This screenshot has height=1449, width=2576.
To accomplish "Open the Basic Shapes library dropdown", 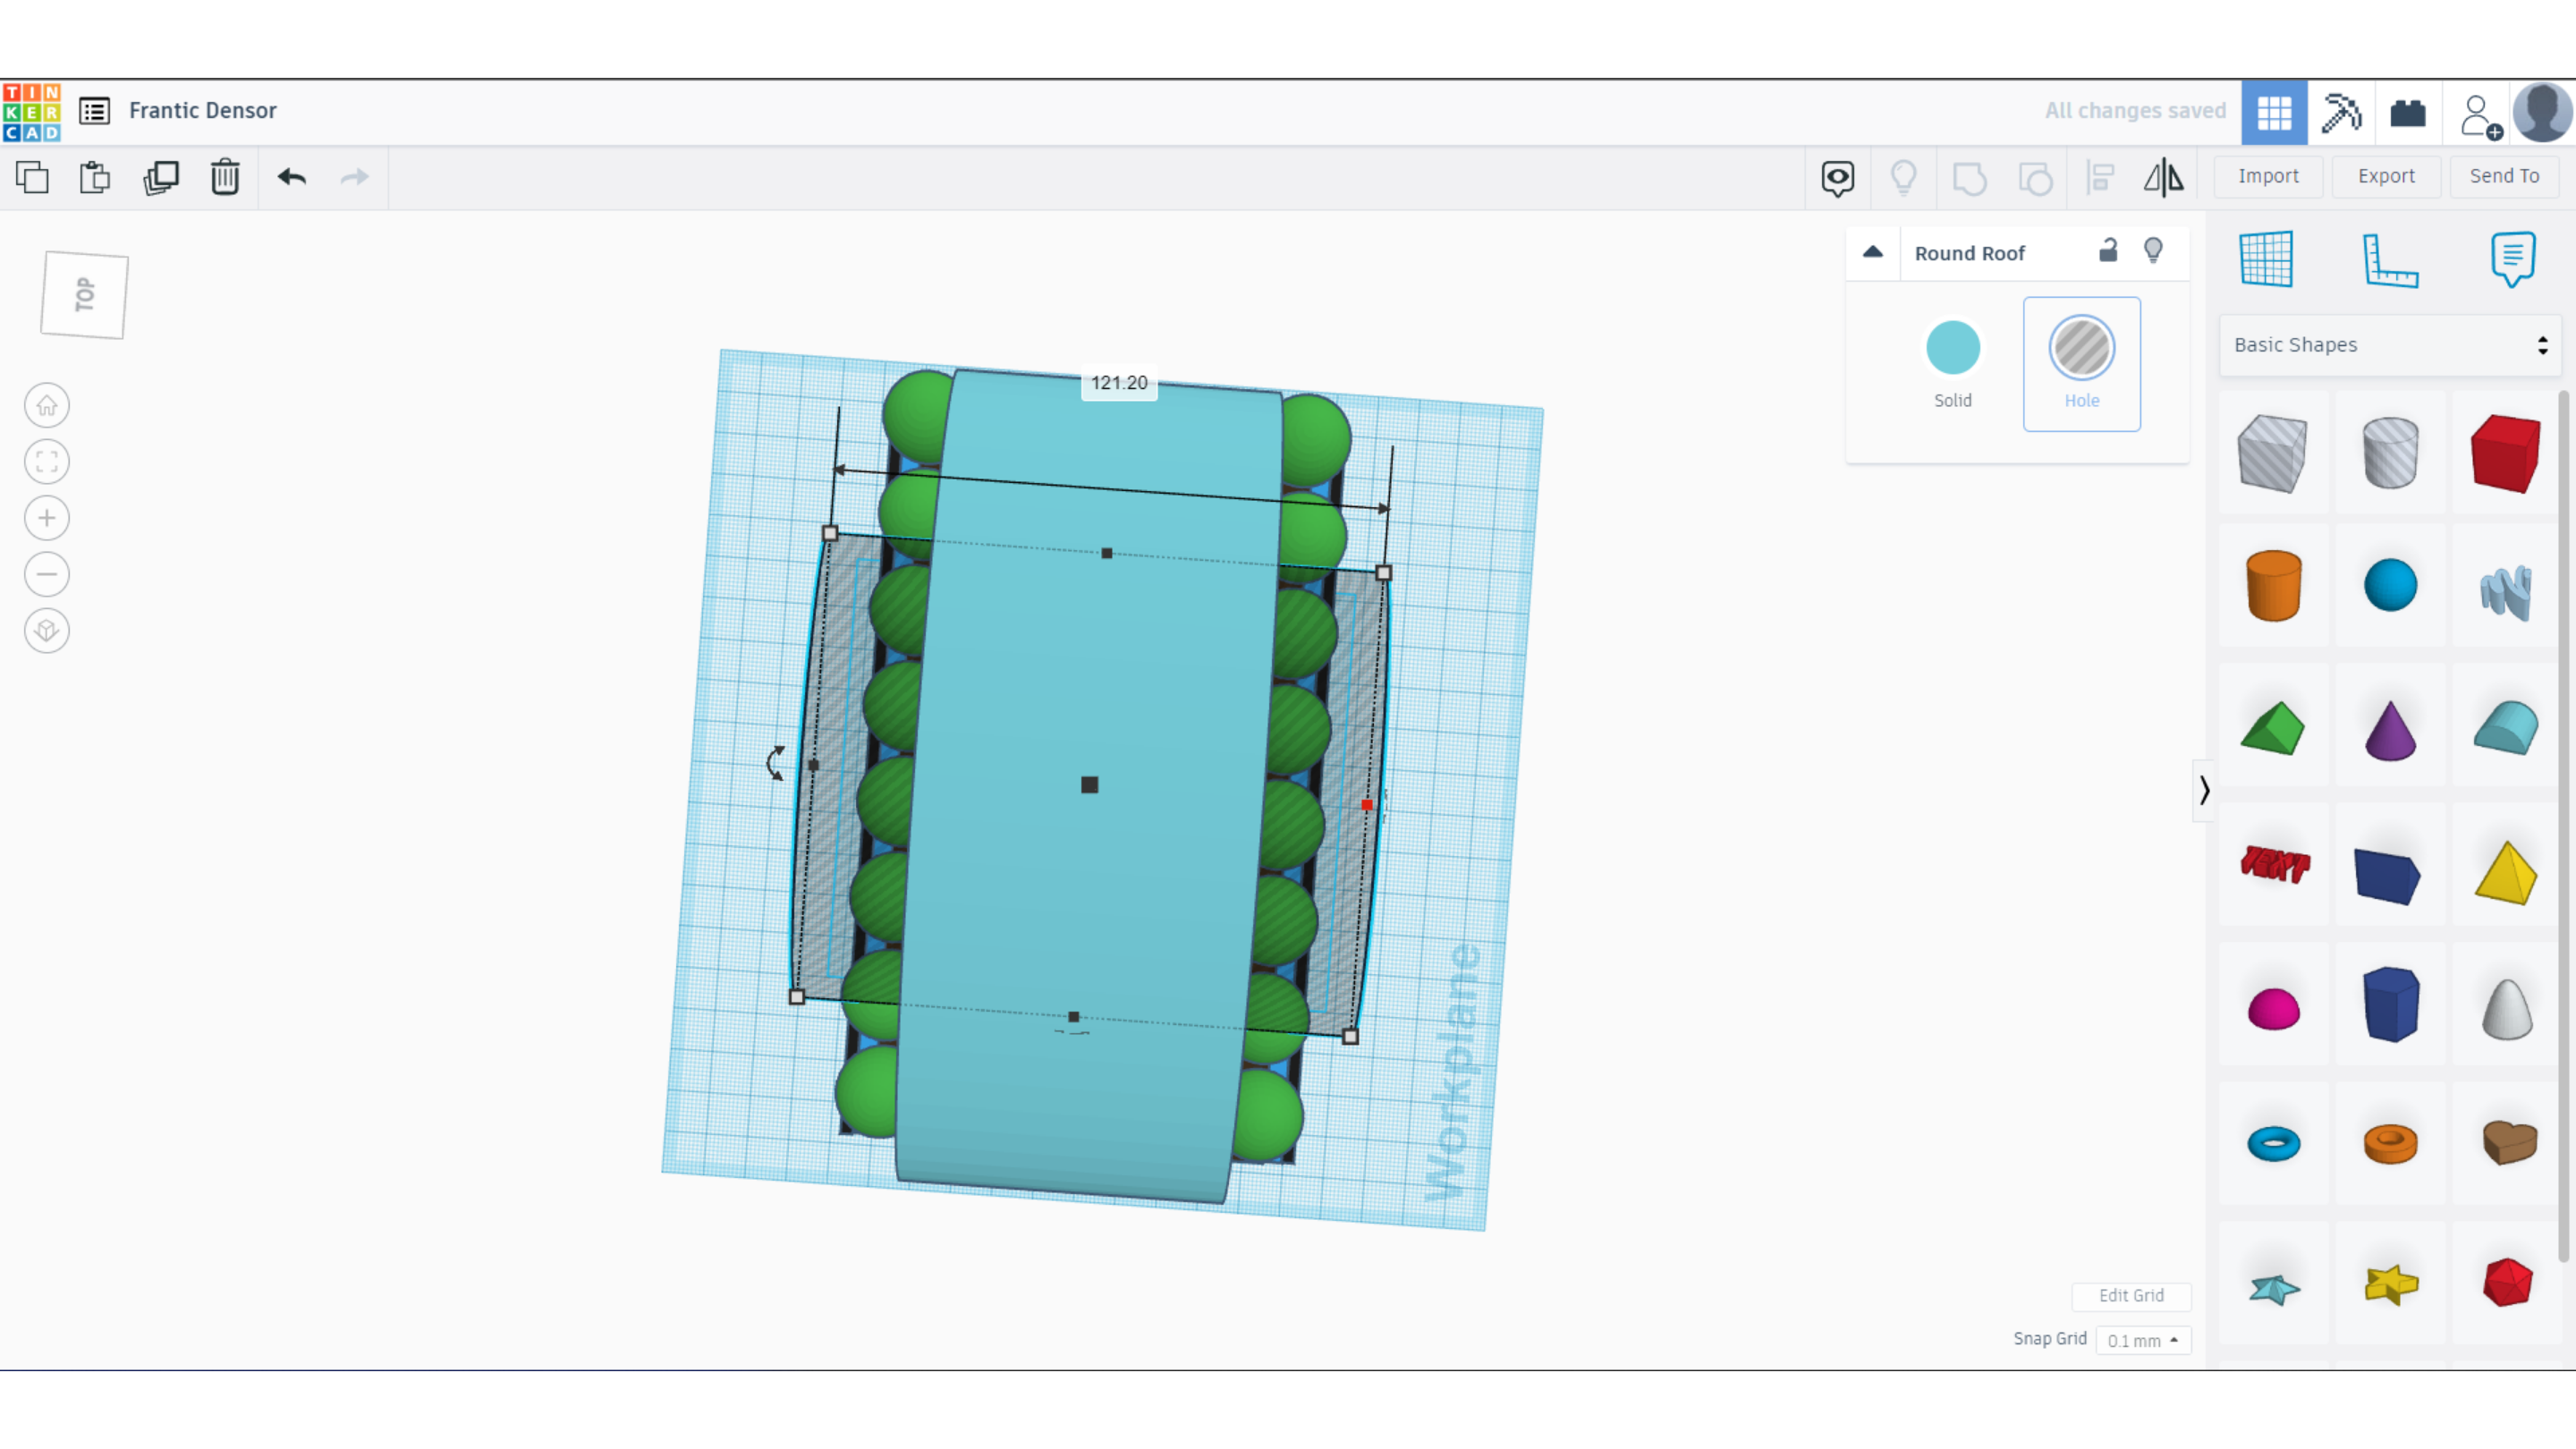I will (x=2389, y=345).
